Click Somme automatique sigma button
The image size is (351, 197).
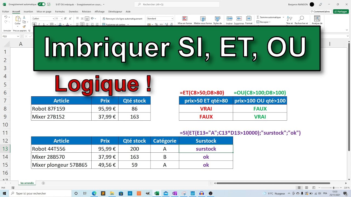[x=269, y=17]
